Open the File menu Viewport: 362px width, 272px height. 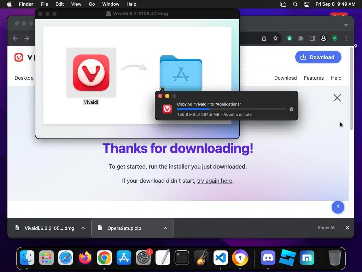tap(44, 4)
